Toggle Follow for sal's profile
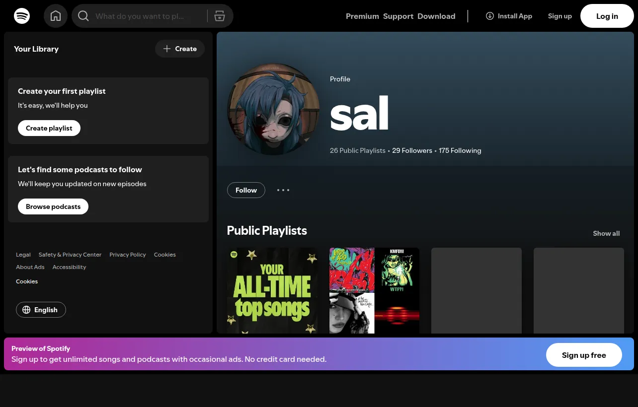Screen dimensions: 638x407 pyautogui.click(x=246, y=190)
